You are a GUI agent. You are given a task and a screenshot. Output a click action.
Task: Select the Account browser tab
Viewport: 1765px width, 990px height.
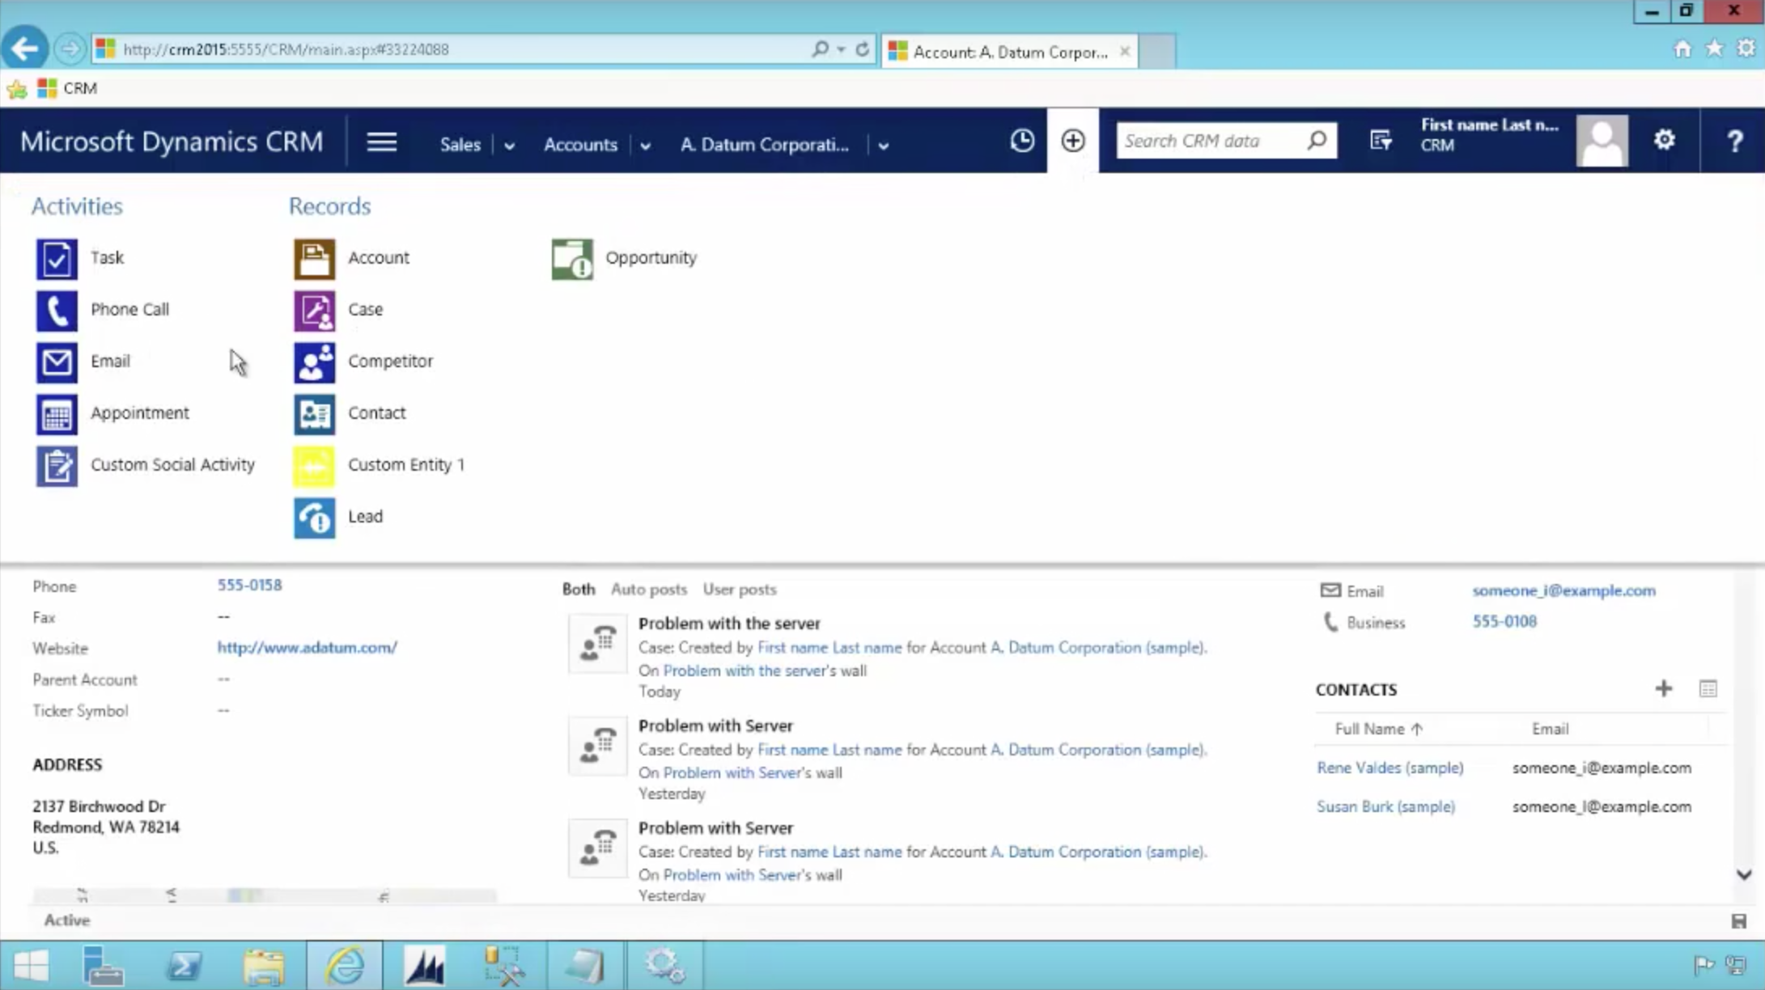pyautogui.click(x=1009, y=52)
